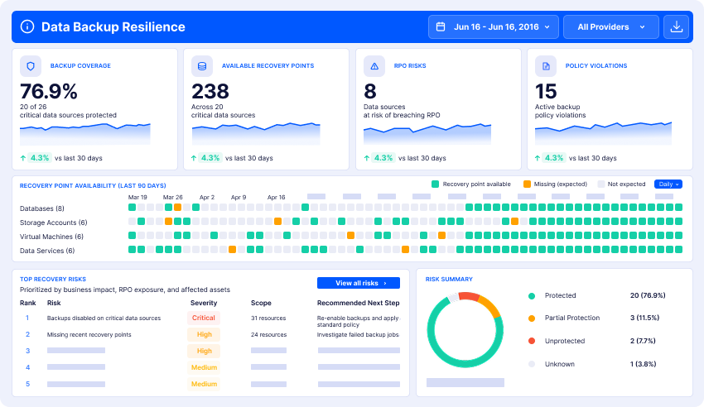Click the info icon beside Data Backup Resilience

pos(27,27)
